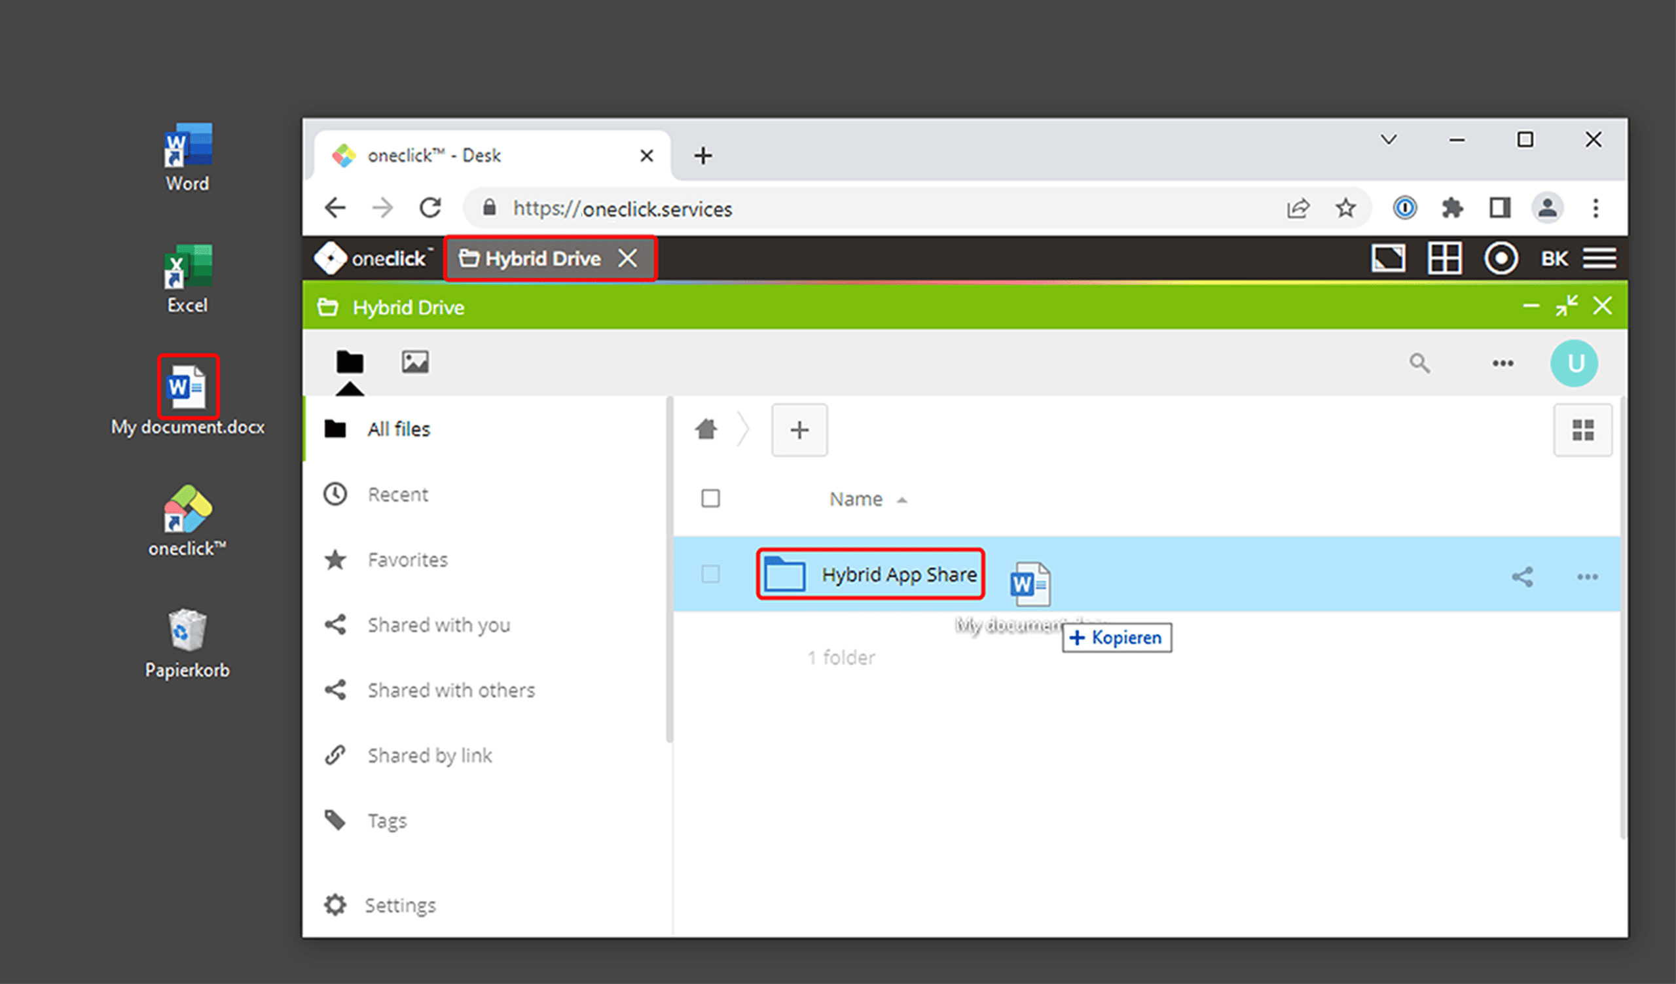Share the Hybrid App Share folder
The height and width of the screenshot is (984, 1676).
tap(1521, 576)
